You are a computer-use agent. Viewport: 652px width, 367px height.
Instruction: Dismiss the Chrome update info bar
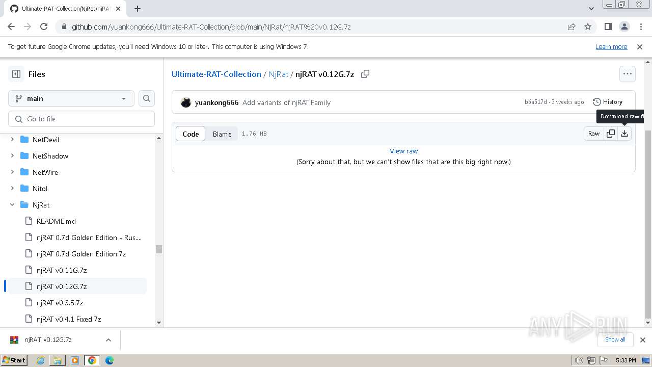[x=640, y=47]
